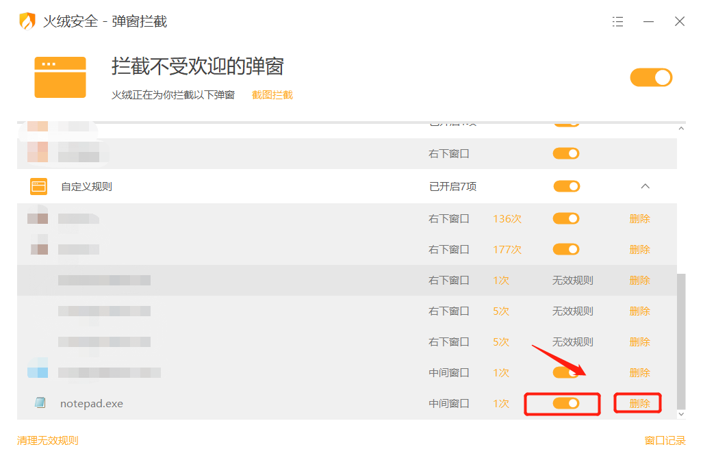Open the title bar hamburger menu
The height and width of the screenshot is (462, 703).
[617, 22]
